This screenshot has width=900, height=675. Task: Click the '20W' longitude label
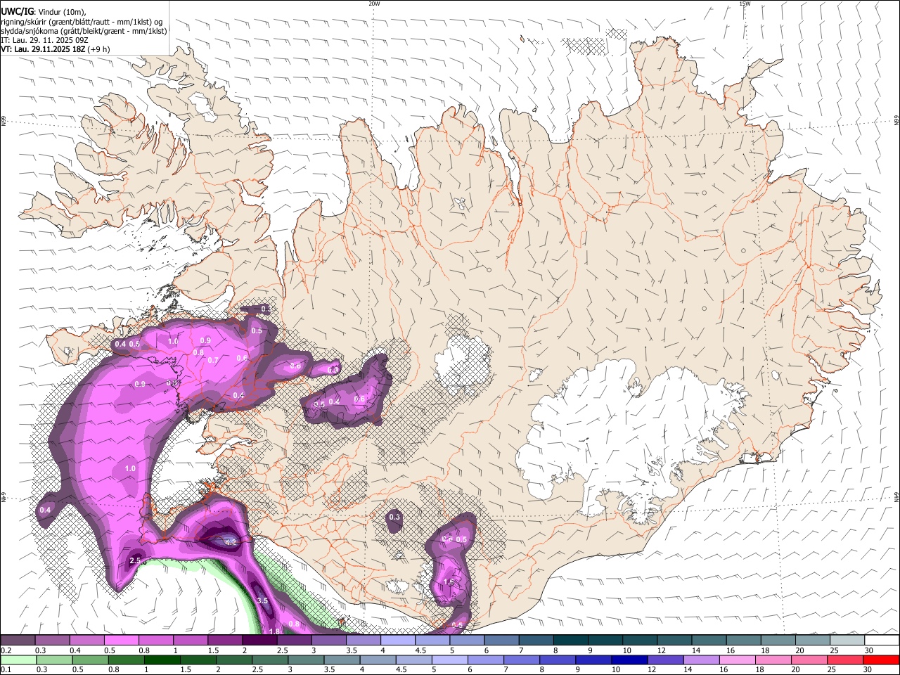[x=374, y=4]
